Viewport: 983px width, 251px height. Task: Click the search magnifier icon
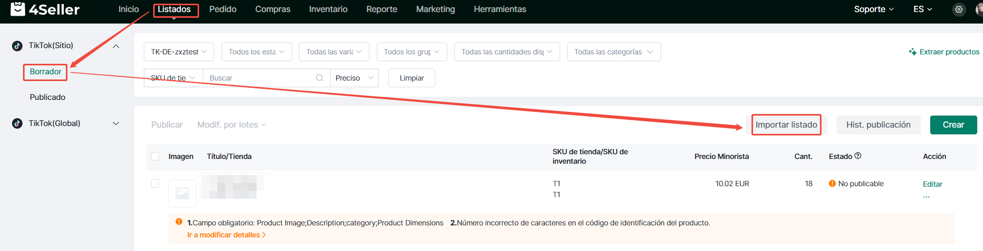pos(319,78)
